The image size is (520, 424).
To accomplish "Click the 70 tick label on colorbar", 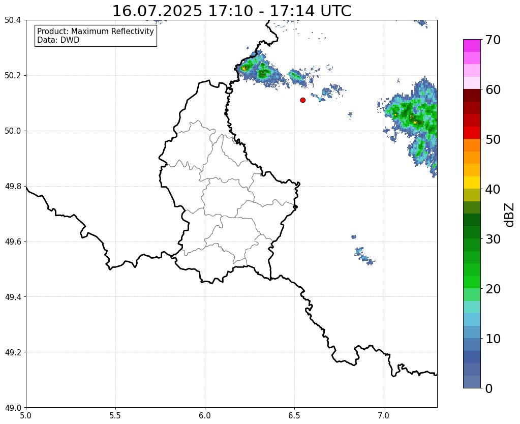I will click(493, 40).
